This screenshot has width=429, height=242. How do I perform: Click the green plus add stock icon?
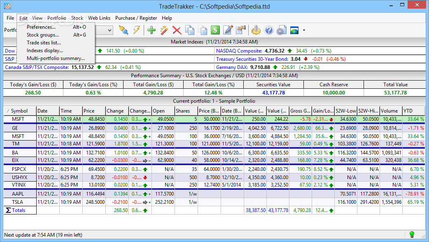click(x=151, y=30)
